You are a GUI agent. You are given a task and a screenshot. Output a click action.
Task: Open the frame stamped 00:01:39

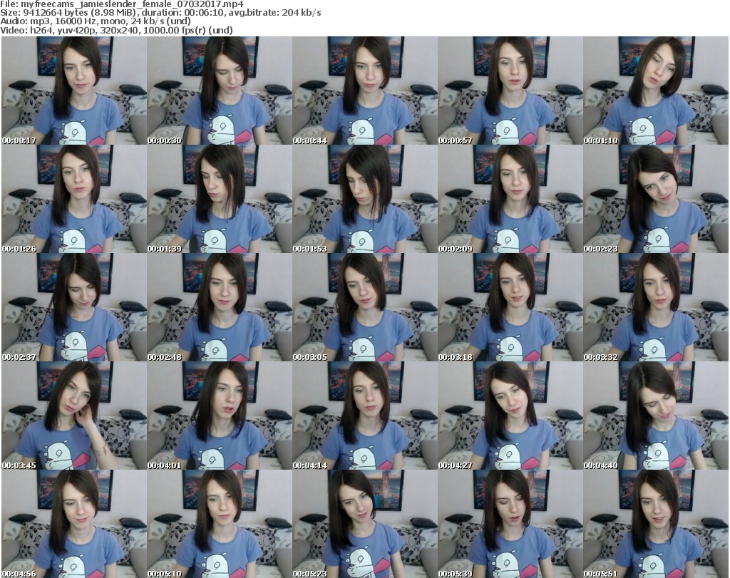pos(220,199)
